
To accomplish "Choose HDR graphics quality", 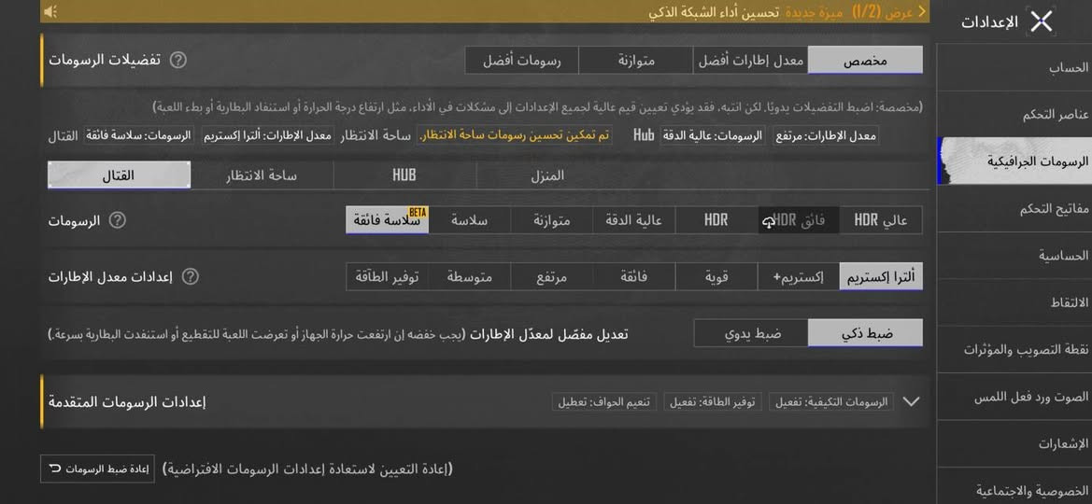I will [x=716, y=220].
